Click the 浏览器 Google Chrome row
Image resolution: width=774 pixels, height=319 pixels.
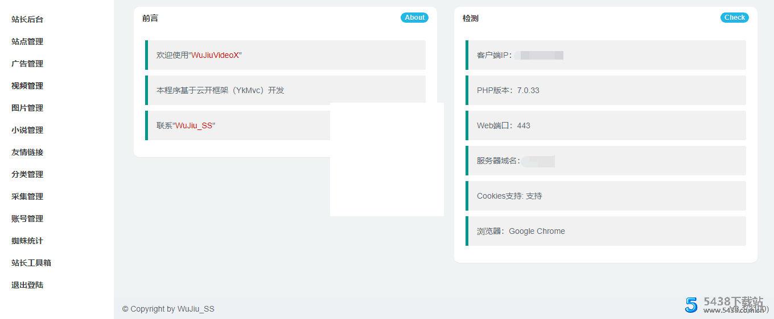[606, 231]
